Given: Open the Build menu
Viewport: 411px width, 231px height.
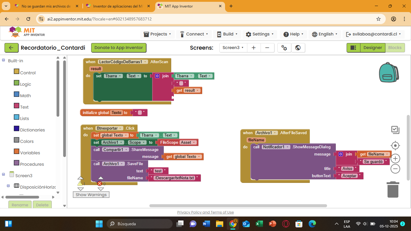Looking at the screenshot, I should pyautogui.click(x=227, y=34).
